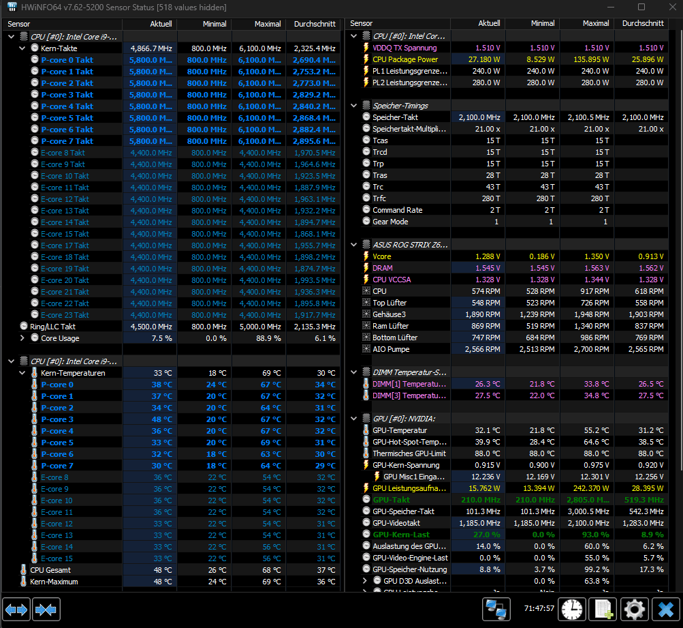Collapse the Speicher-Timings group

pyautogui.click(x=353, y=106)
